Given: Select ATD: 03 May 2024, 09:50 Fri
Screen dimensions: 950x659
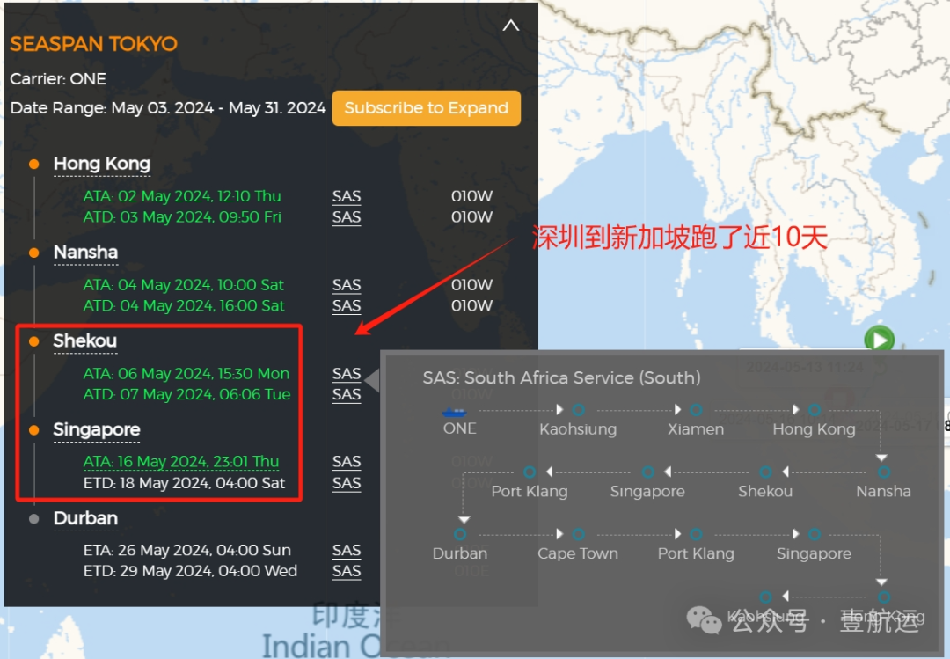Looking at the screenshot, I should coord(182,217).
